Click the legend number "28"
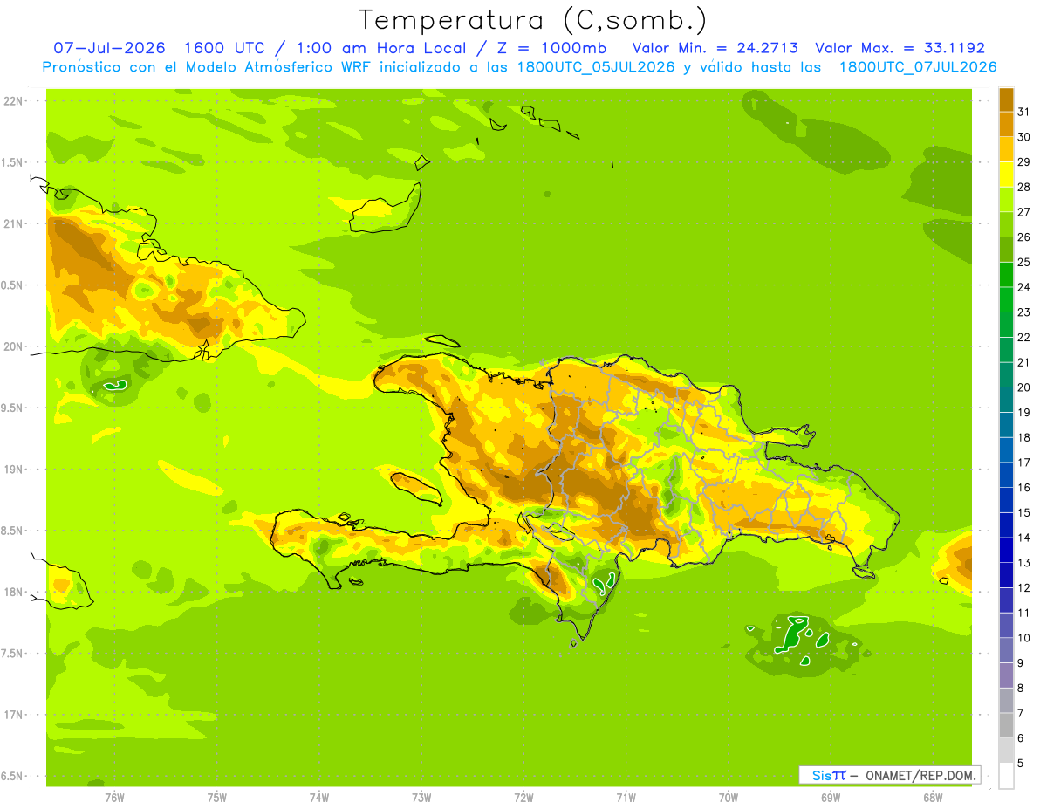This screenshot has width=1047, height=809. click(1024, 188)
